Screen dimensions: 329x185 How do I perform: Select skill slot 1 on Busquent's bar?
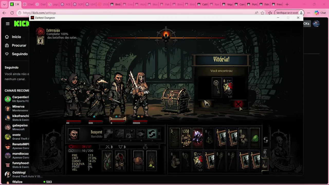pos(108,134)
